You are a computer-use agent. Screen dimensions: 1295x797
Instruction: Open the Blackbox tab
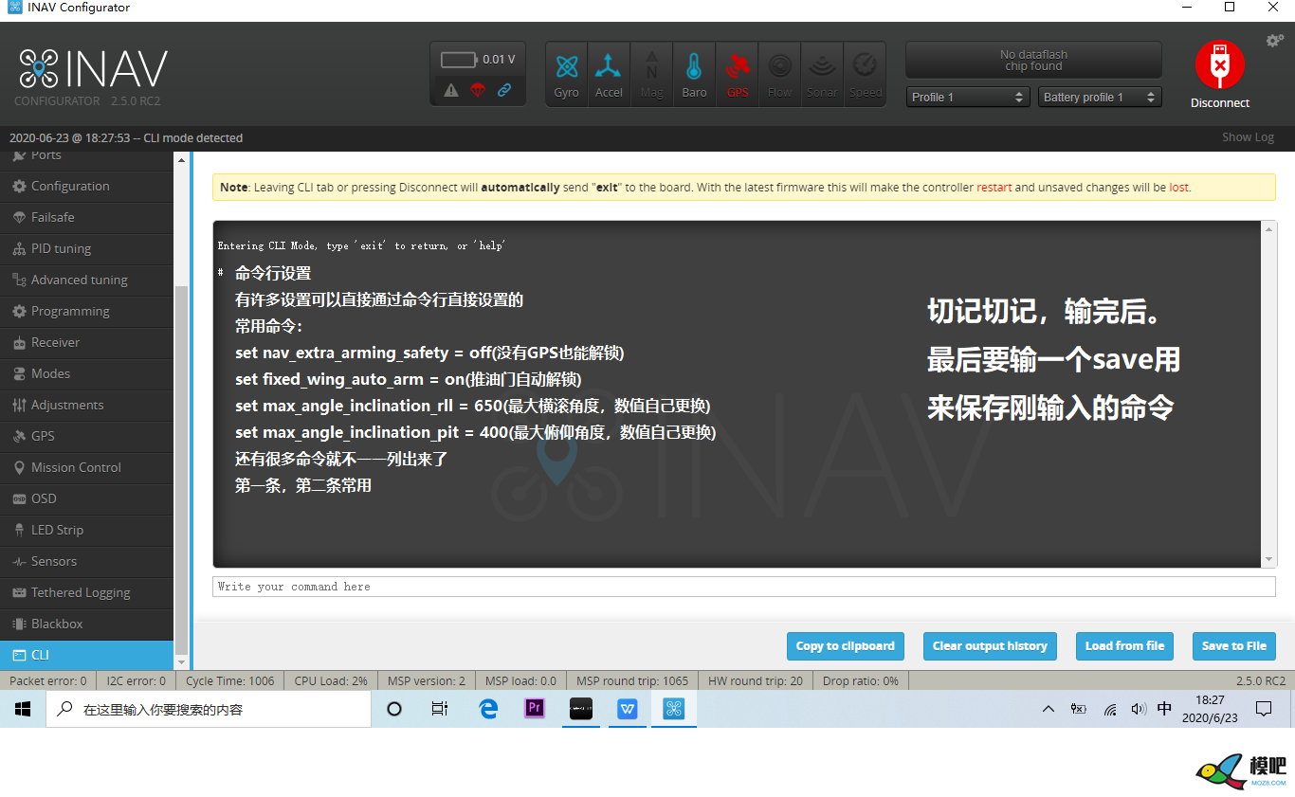tap(87, 624)
